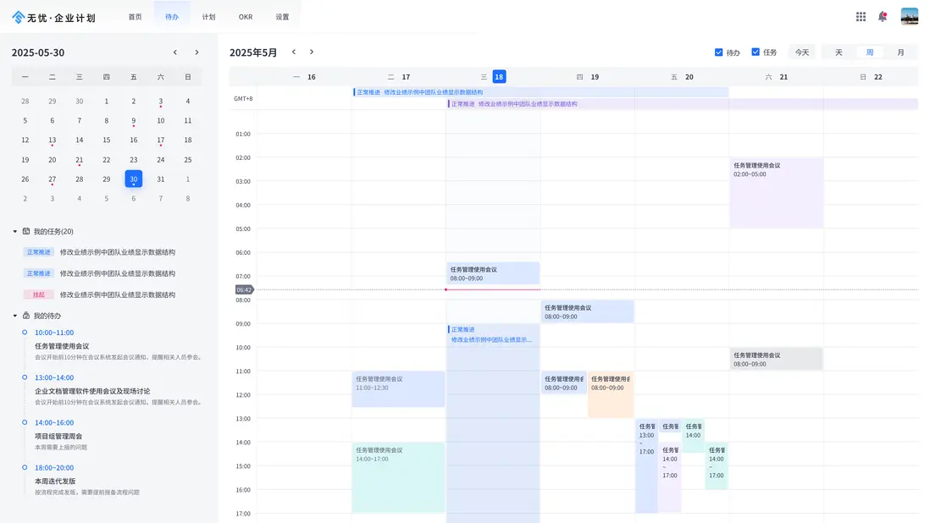930x523 pixels.
Task: Open the 待办 navigation tab
Action: tap(172, 17)
